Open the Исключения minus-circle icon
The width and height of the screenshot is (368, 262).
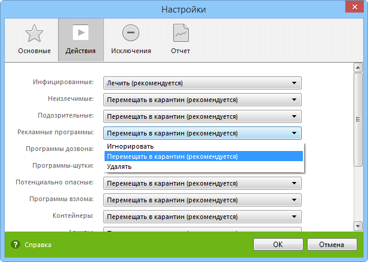[x=131, y=33]
